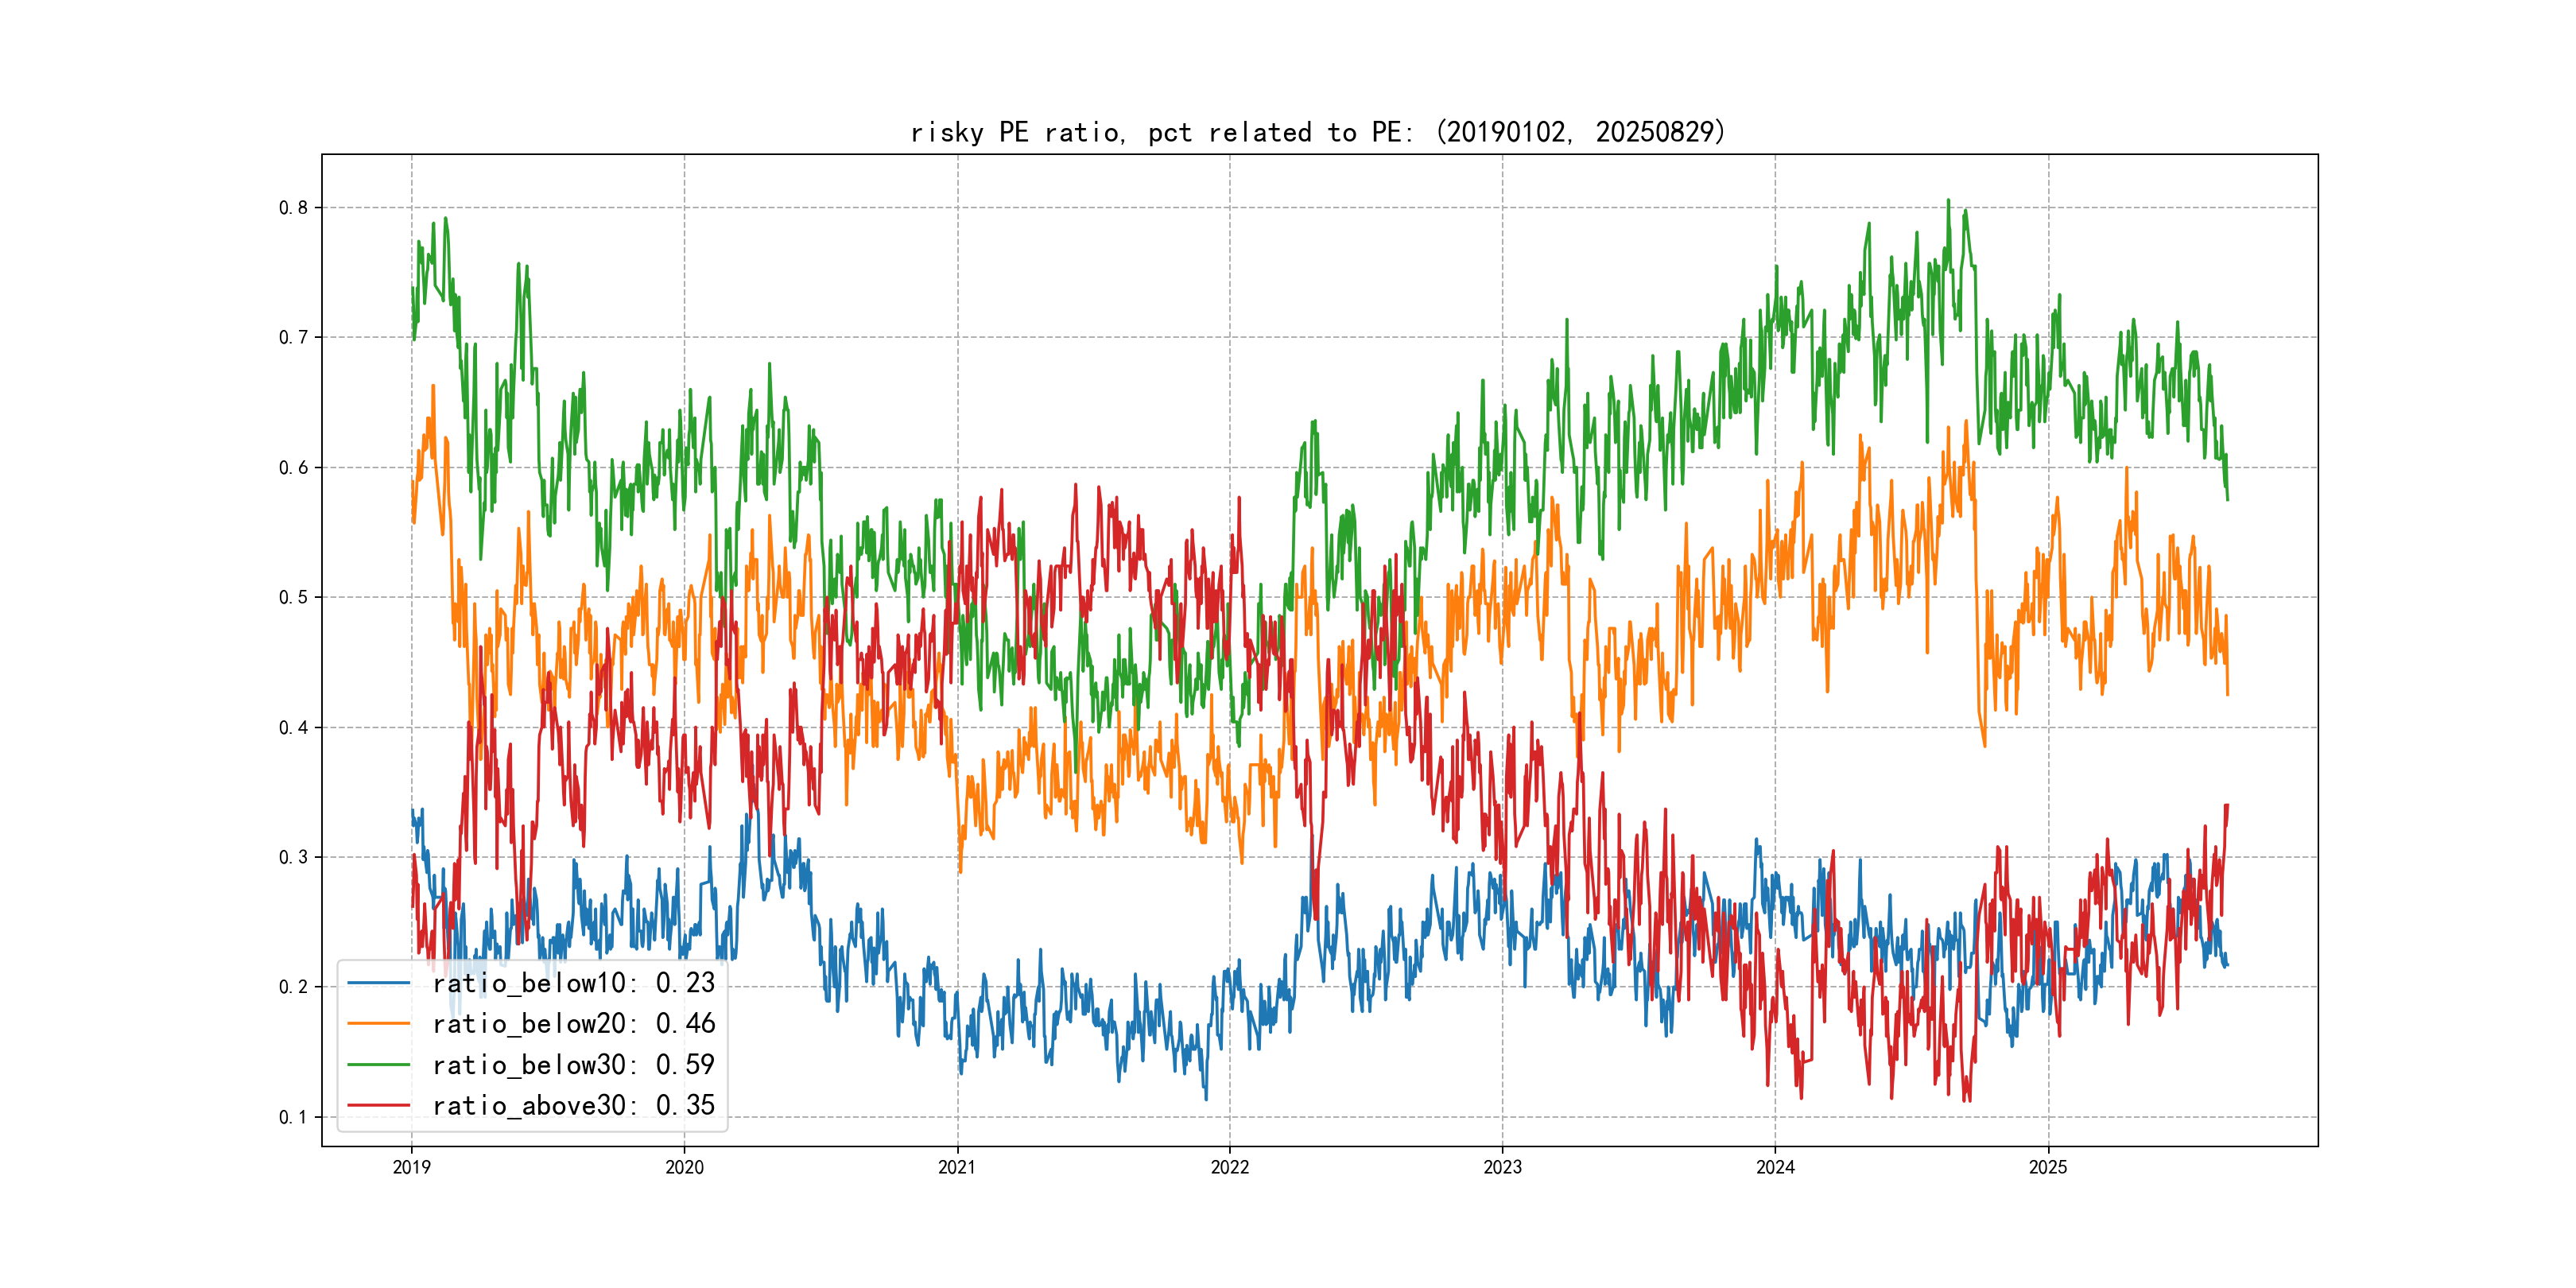Viewport: 2576px width, 1288px height.
Task: Click the 2020 x-axis tick label
Action: click(x=684, y=1167)
